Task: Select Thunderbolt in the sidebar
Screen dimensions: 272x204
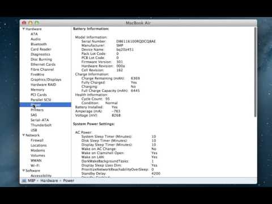Action: tap(41, 125)
